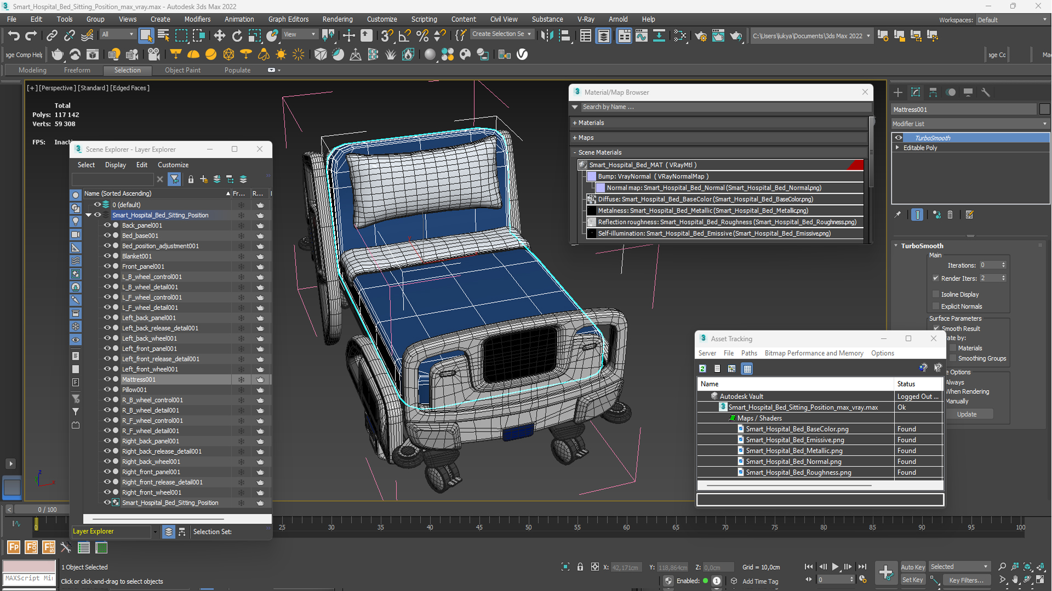Click Material Browser vertical scrollbar

pos(870,153)
